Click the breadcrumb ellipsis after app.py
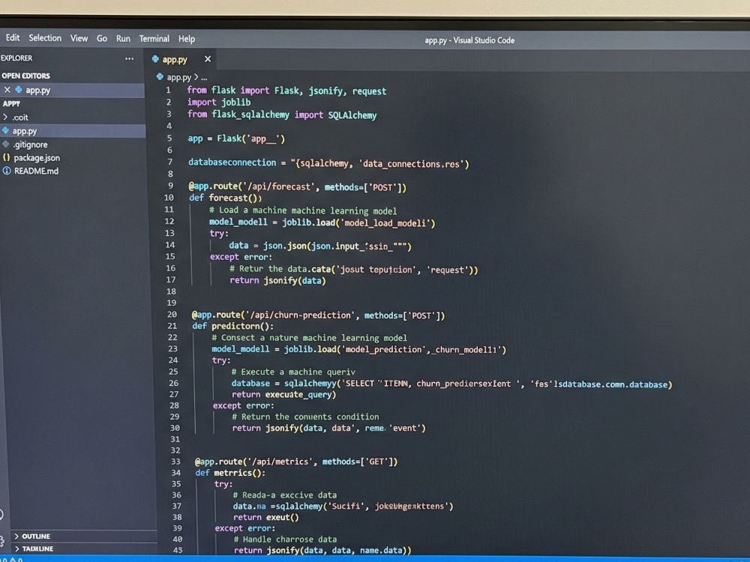 [204, 77]
